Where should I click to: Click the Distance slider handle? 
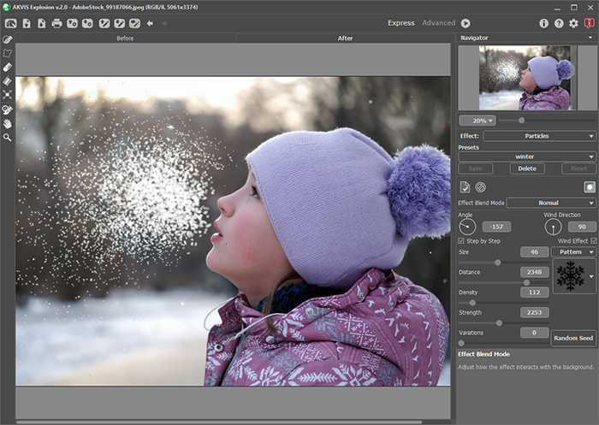(x=525, y=282)
